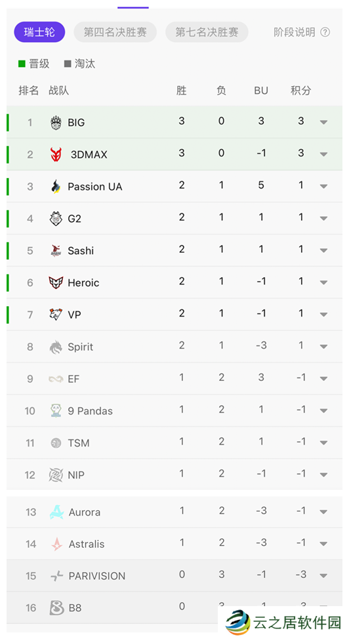The image size is (349, 639).
Task: Open the help question-mark icon
Action: point(325,32)
